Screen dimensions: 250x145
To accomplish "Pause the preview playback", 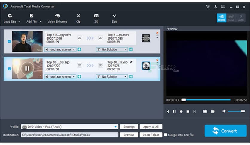I will [174, 111].
